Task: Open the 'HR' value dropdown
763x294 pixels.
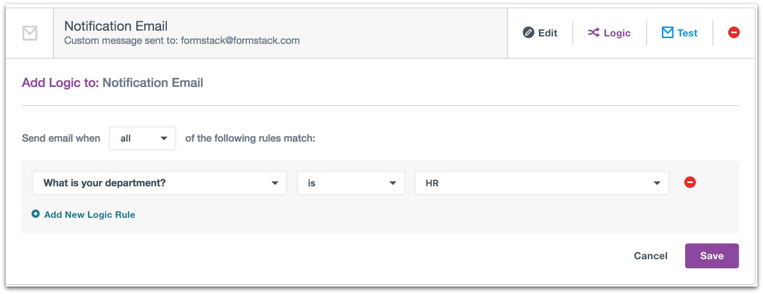Action: (x=541, y=183)
